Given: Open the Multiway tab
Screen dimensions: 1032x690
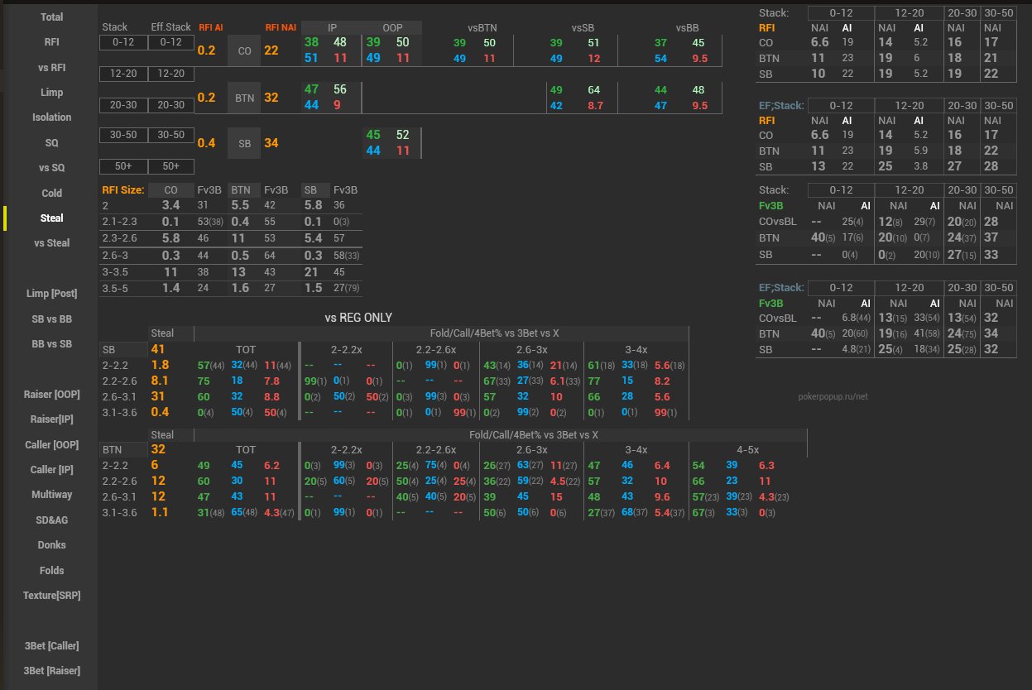Looking at the screenshot, I should pos(51,495).
